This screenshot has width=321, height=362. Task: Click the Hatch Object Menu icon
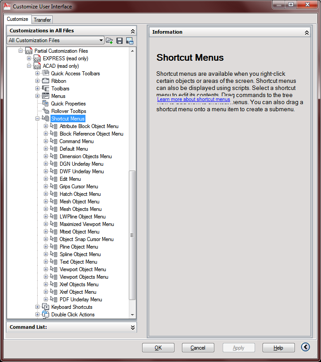tap(54, 194)
